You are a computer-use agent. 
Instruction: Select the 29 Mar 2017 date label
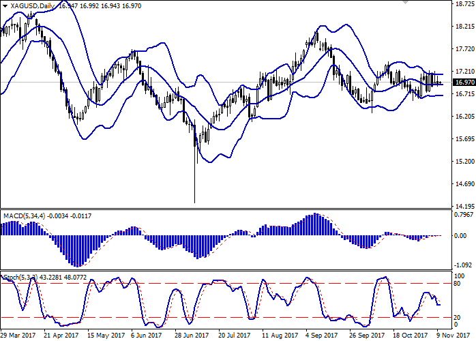18,336
